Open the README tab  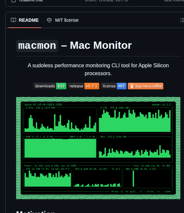[x=25, y=20]
